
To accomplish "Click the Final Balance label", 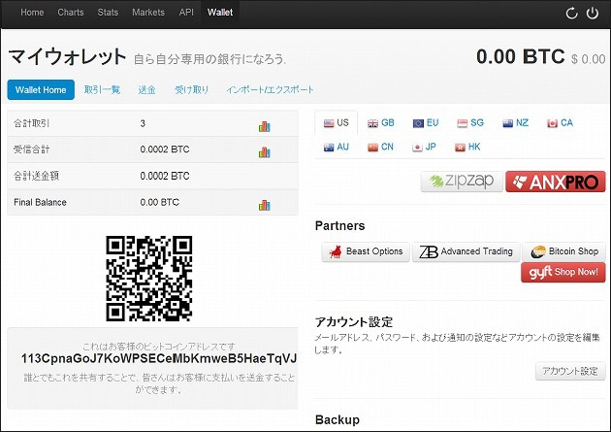I will 40,202.
